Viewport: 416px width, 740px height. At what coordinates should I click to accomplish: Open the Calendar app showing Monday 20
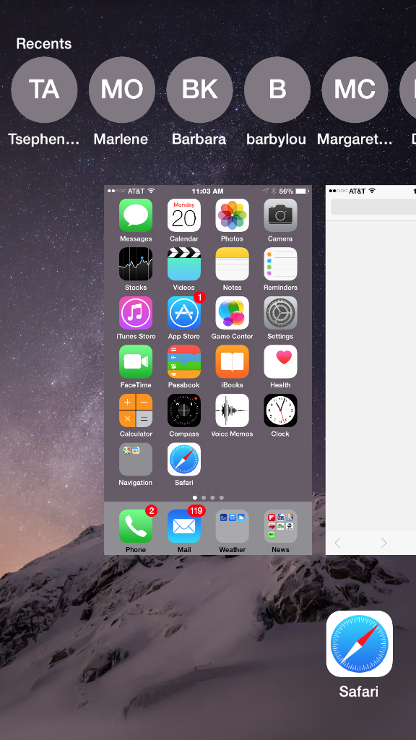[184, 215]
